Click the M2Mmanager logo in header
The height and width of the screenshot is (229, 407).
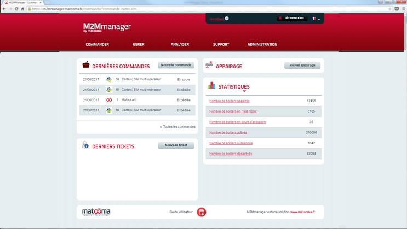tap(107, 27)
